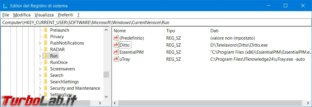Click the tree pane vertical scrollbar up arrow
312x107 pixels.
point(106,30)
